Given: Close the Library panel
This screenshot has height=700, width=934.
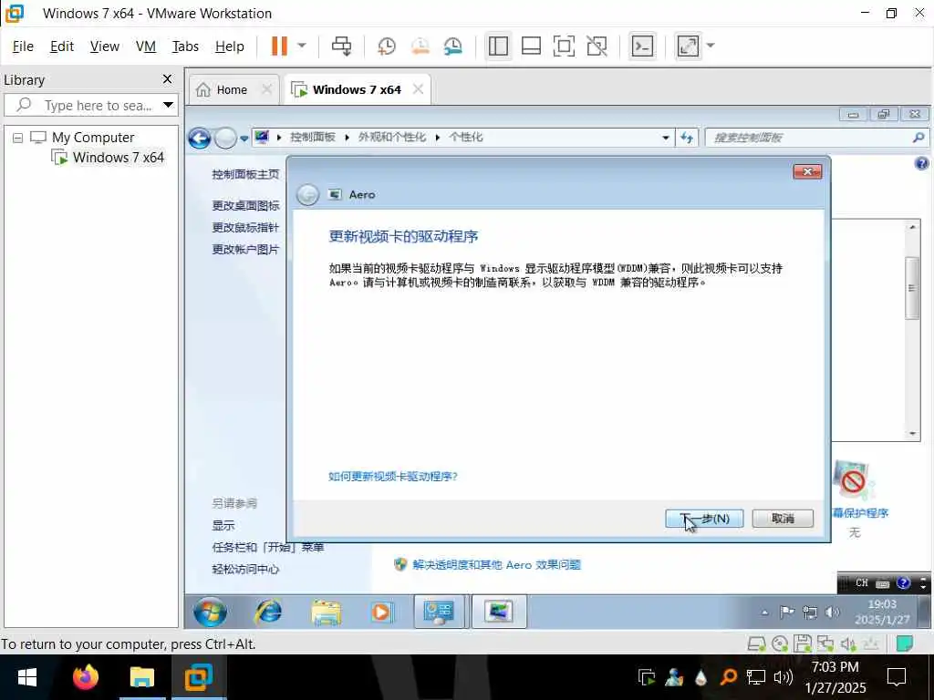Looking at the screenshot, I should pos(168,79).
